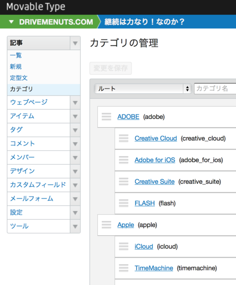Screen dimensions: 236x285
Task: Open the コメント menu label
Action: (22, 143)
